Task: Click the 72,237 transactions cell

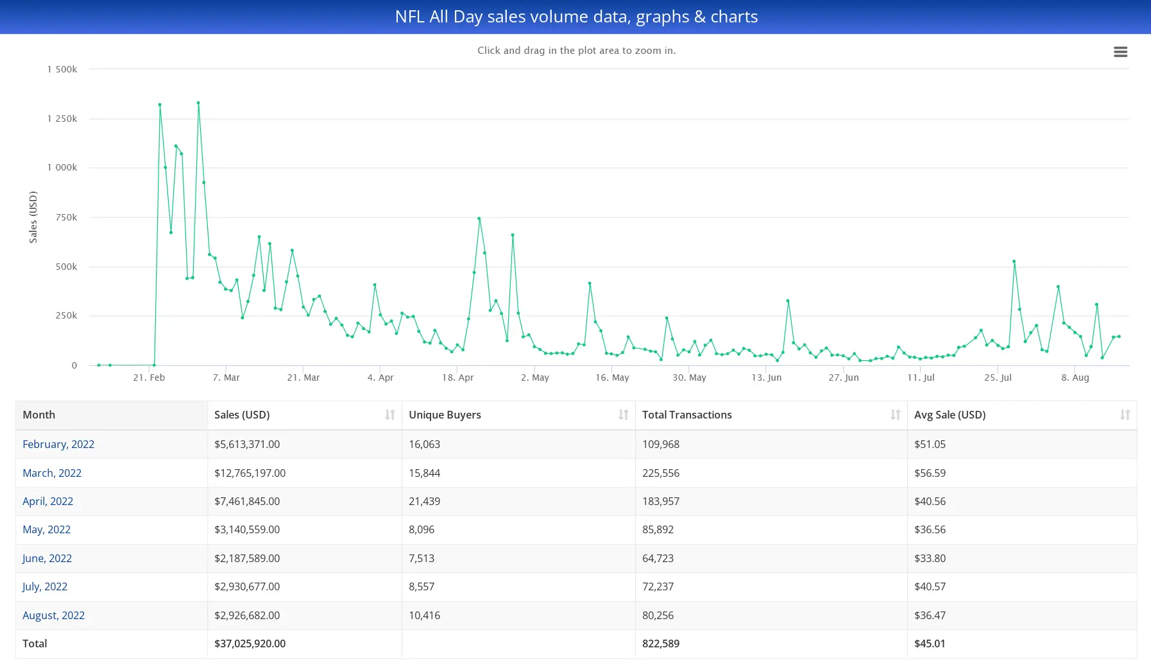Action: point(771,586)
